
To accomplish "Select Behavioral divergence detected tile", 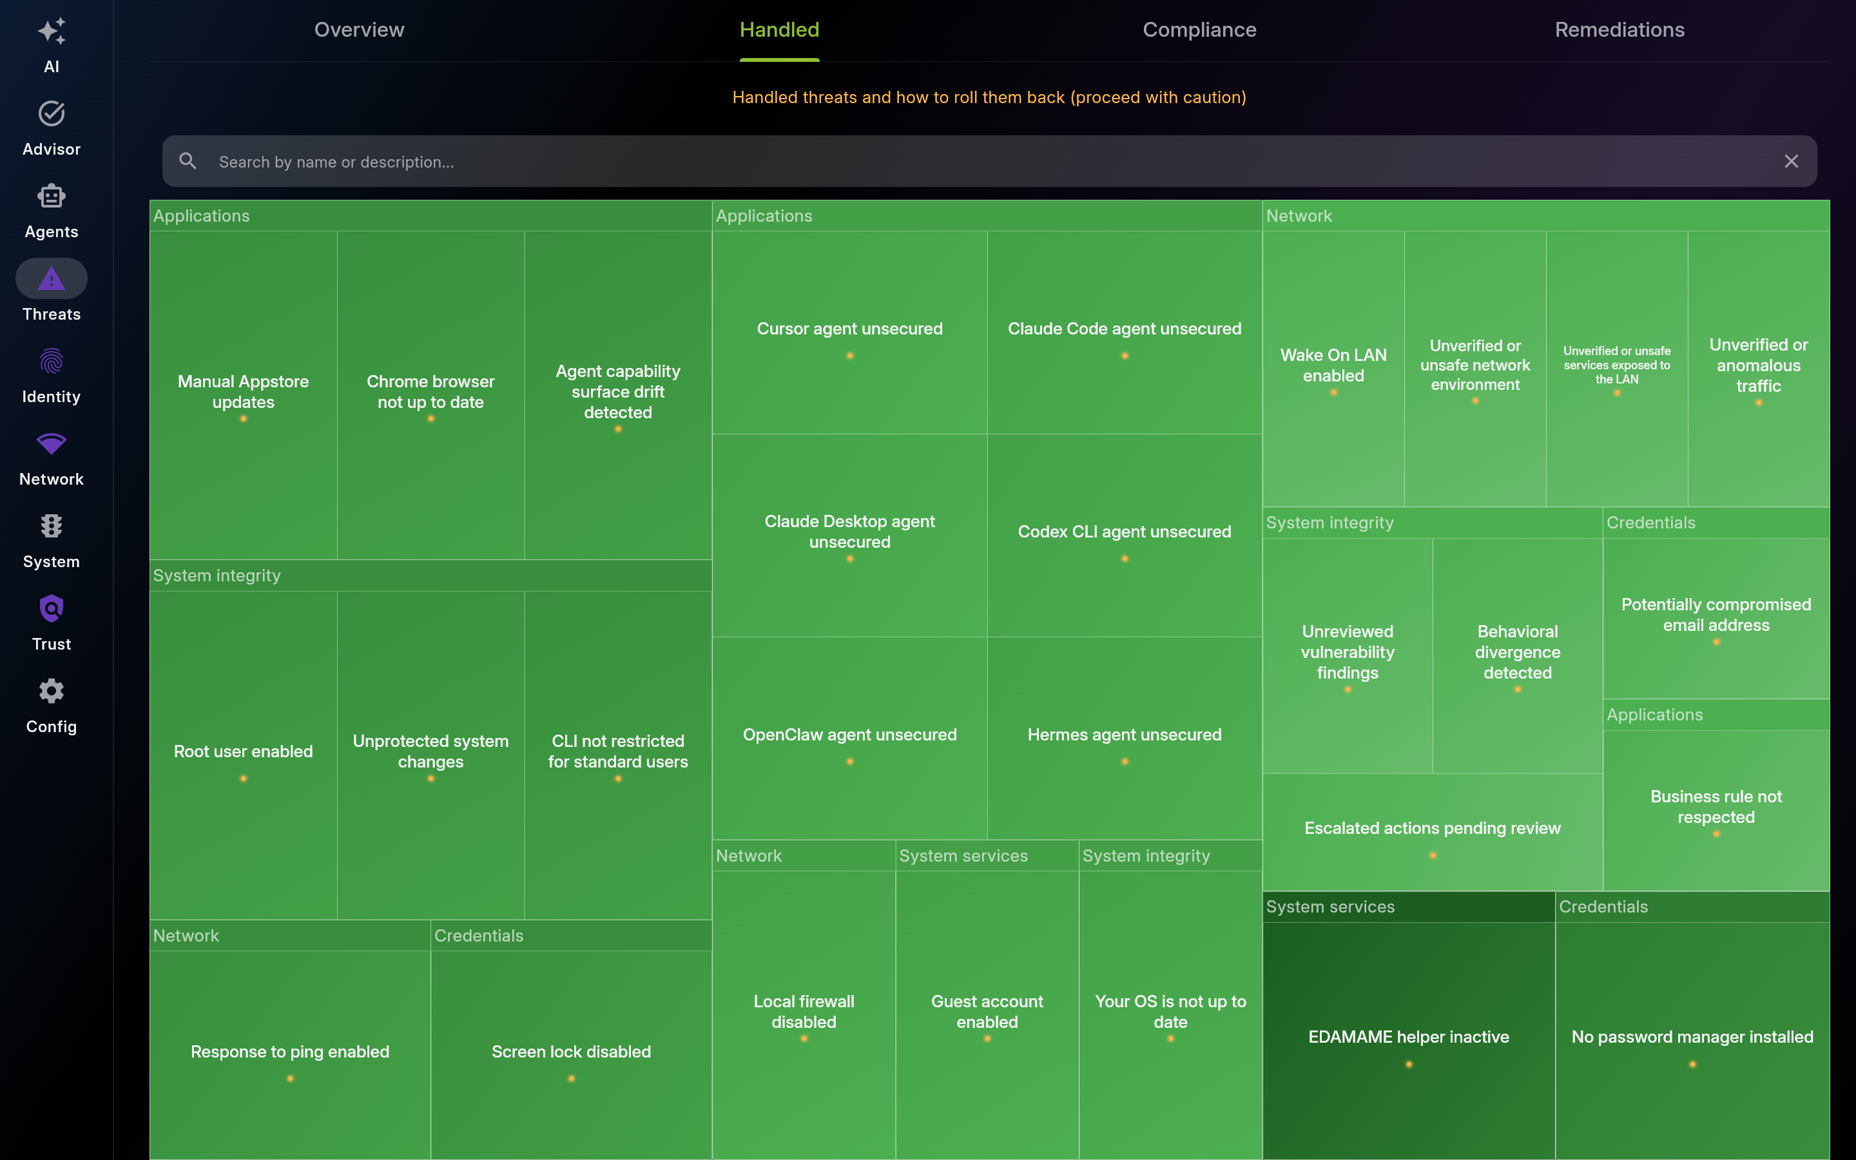I will pos(1518,655).
